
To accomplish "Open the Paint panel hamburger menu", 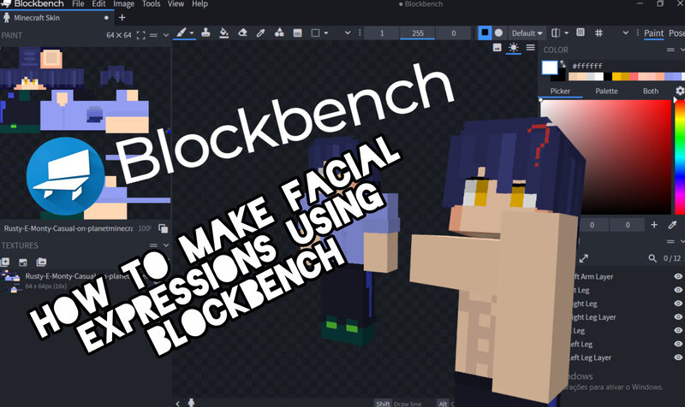I will click(x=153, y=35).
